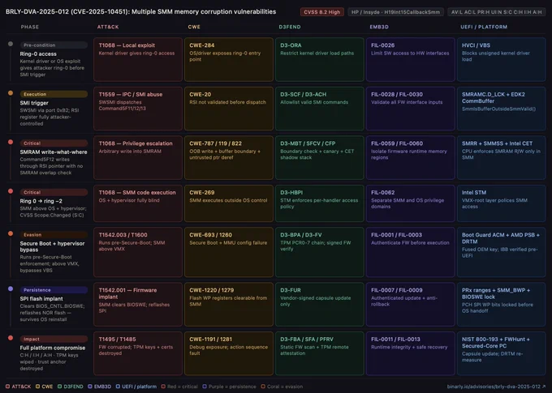The image size is (552, 393).
Task: Open the CWE-1191 / 1281 card
Action: 229,353
